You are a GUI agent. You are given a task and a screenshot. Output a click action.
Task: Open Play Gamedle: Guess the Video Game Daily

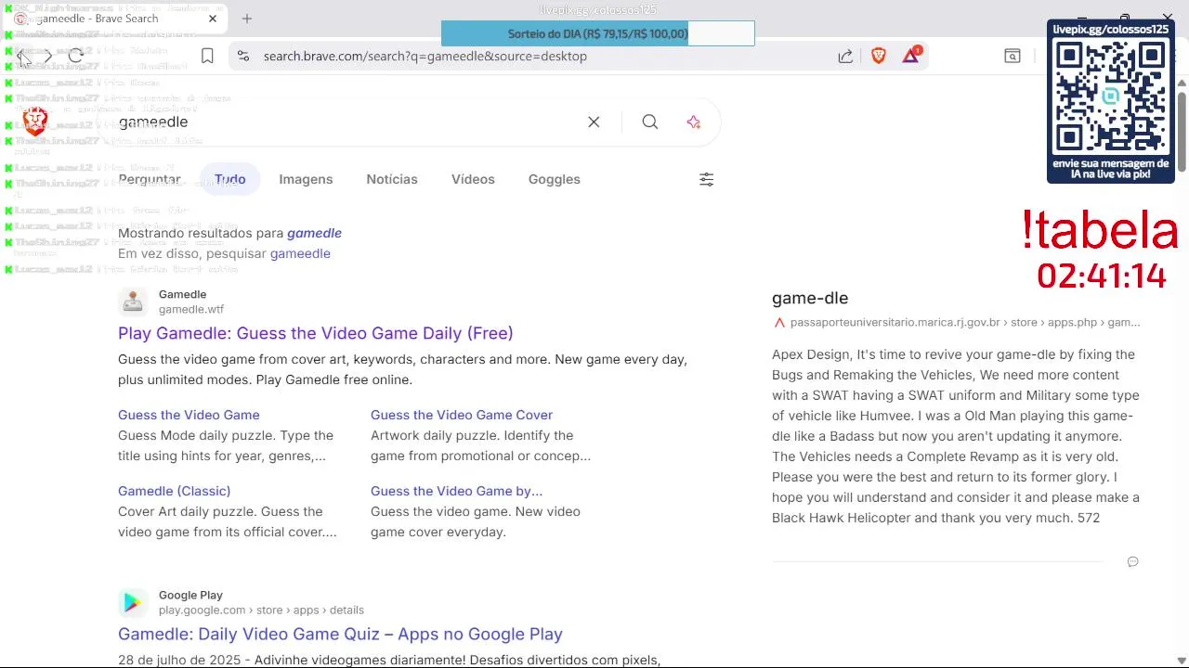(x=316, y=333)
